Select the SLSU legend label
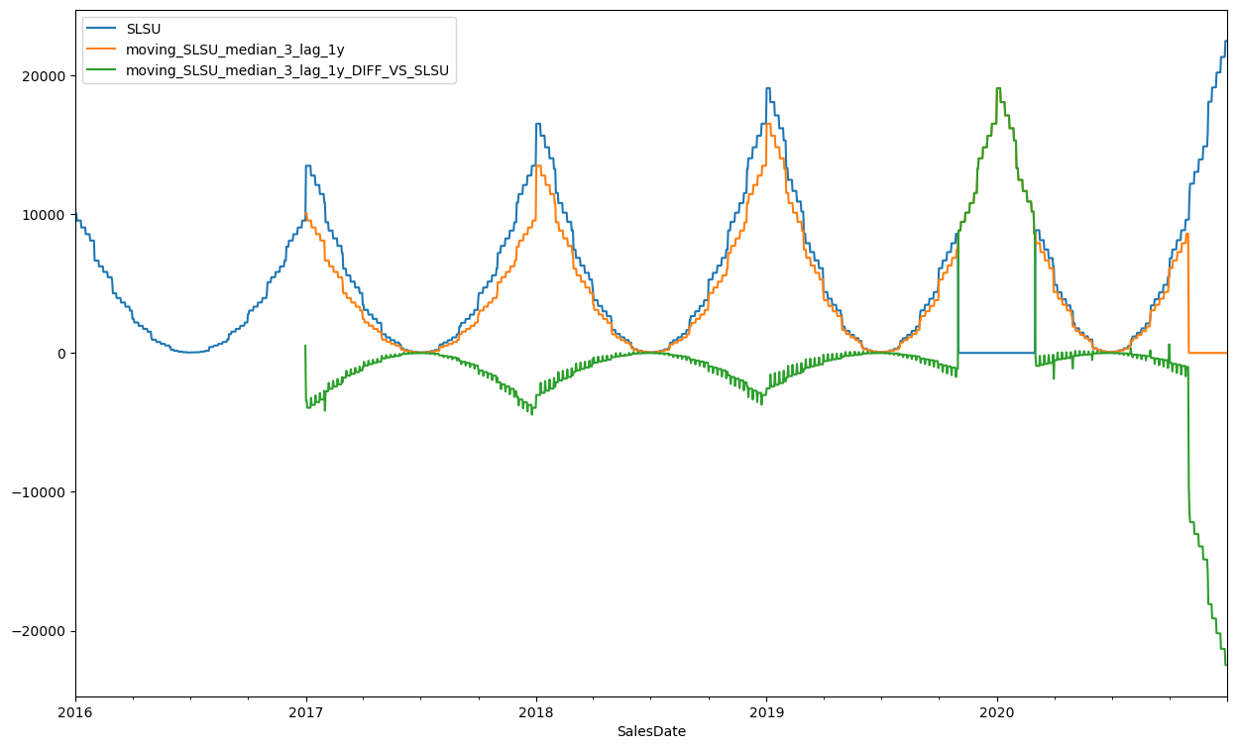 [x=151, y=29]
